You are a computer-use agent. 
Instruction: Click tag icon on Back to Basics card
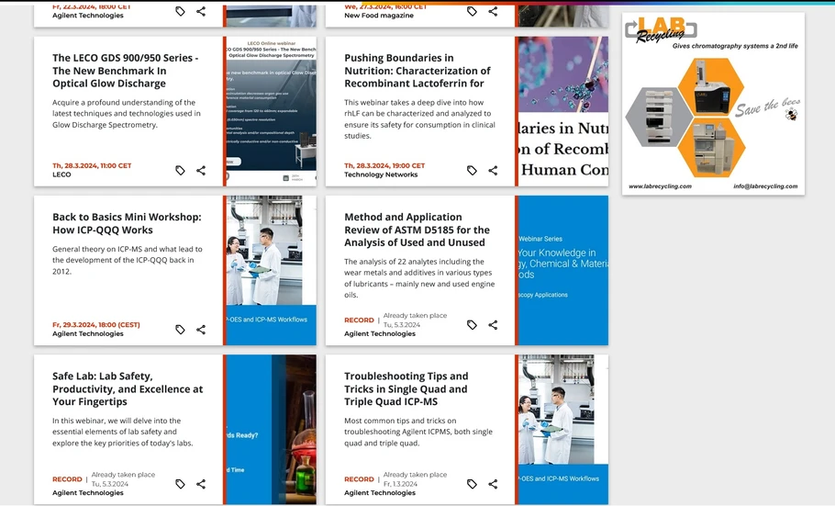click(180, 330)
